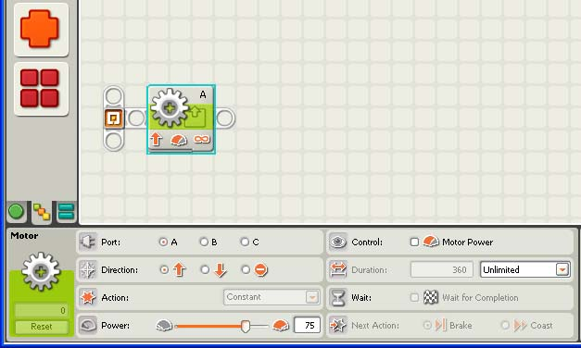Open the red four-squares block palette
The height and width of the screenshot is (348, 581).
(41, 89)
